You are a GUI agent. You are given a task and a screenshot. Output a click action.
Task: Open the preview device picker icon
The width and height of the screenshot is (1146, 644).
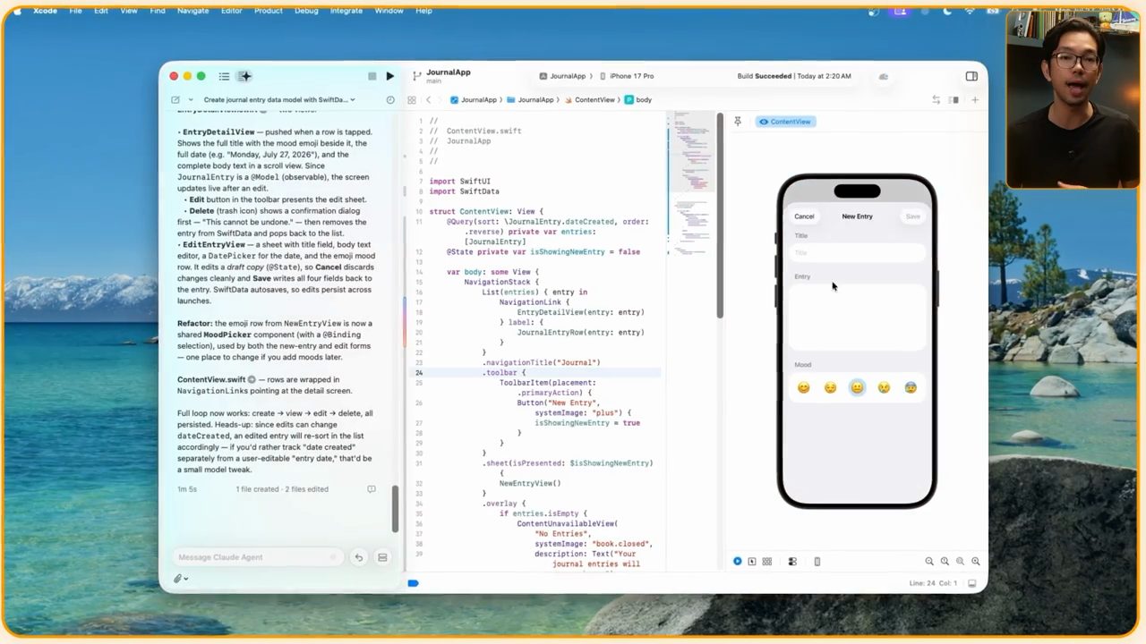[817, 562]
